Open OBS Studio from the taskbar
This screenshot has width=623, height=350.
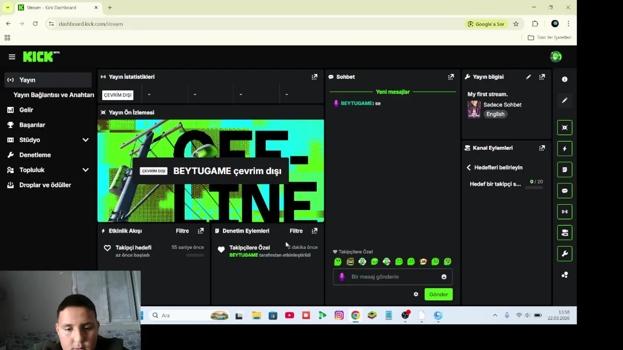(x=405, y=315)
